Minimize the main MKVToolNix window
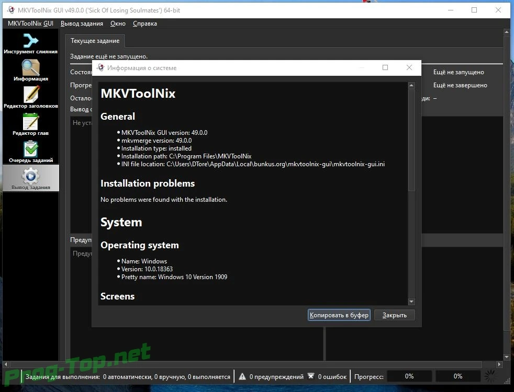Image resolution: width=514 pixels, height=392 pixels. click(451, 10)
